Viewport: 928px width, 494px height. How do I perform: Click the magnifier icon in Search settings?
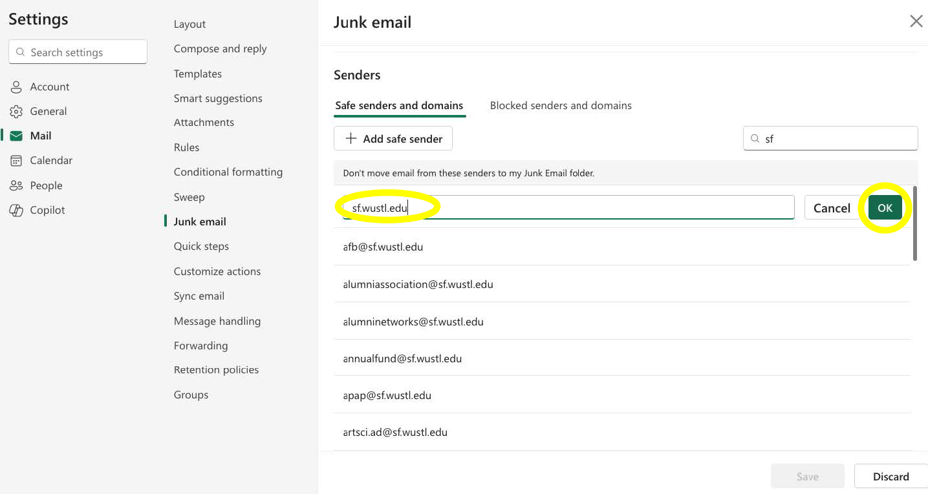coord(20,51)
